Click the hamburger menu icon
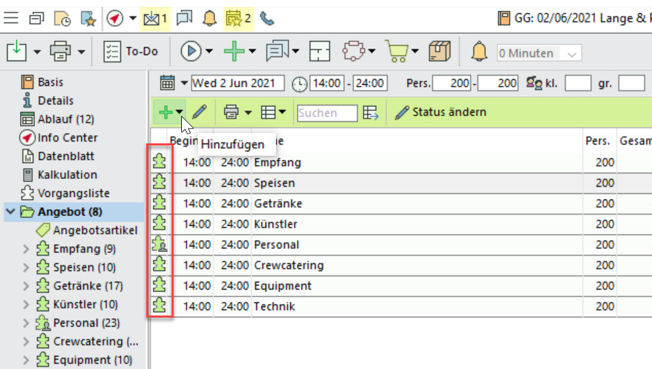The width and height of the screenshot is (652, 369). [x=11, y=19]
